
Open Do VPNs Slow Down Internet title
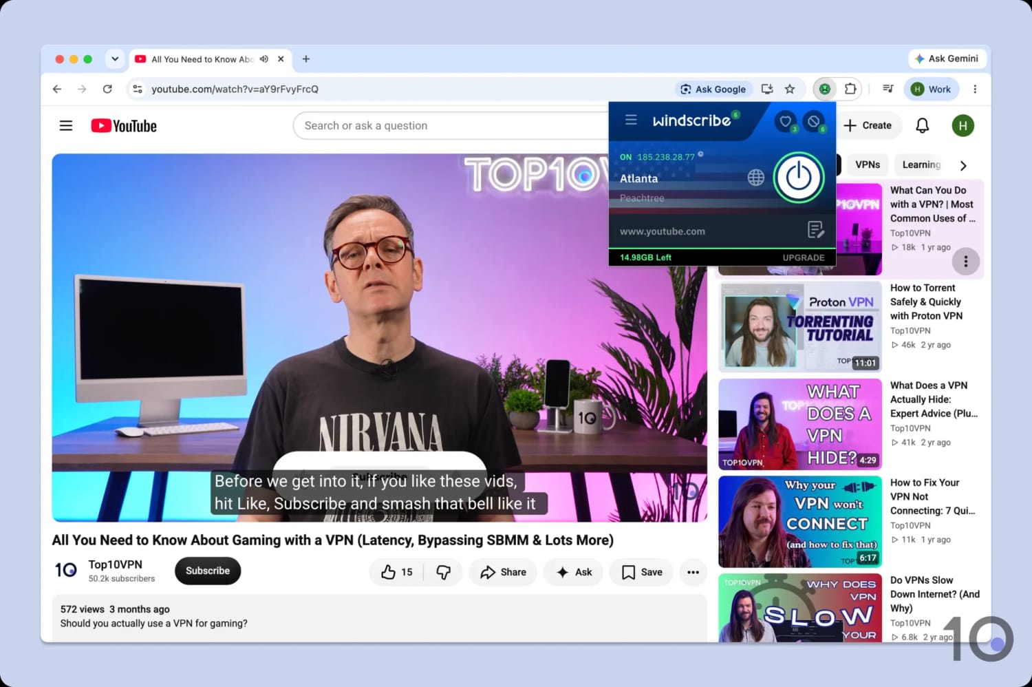(934, 594)
